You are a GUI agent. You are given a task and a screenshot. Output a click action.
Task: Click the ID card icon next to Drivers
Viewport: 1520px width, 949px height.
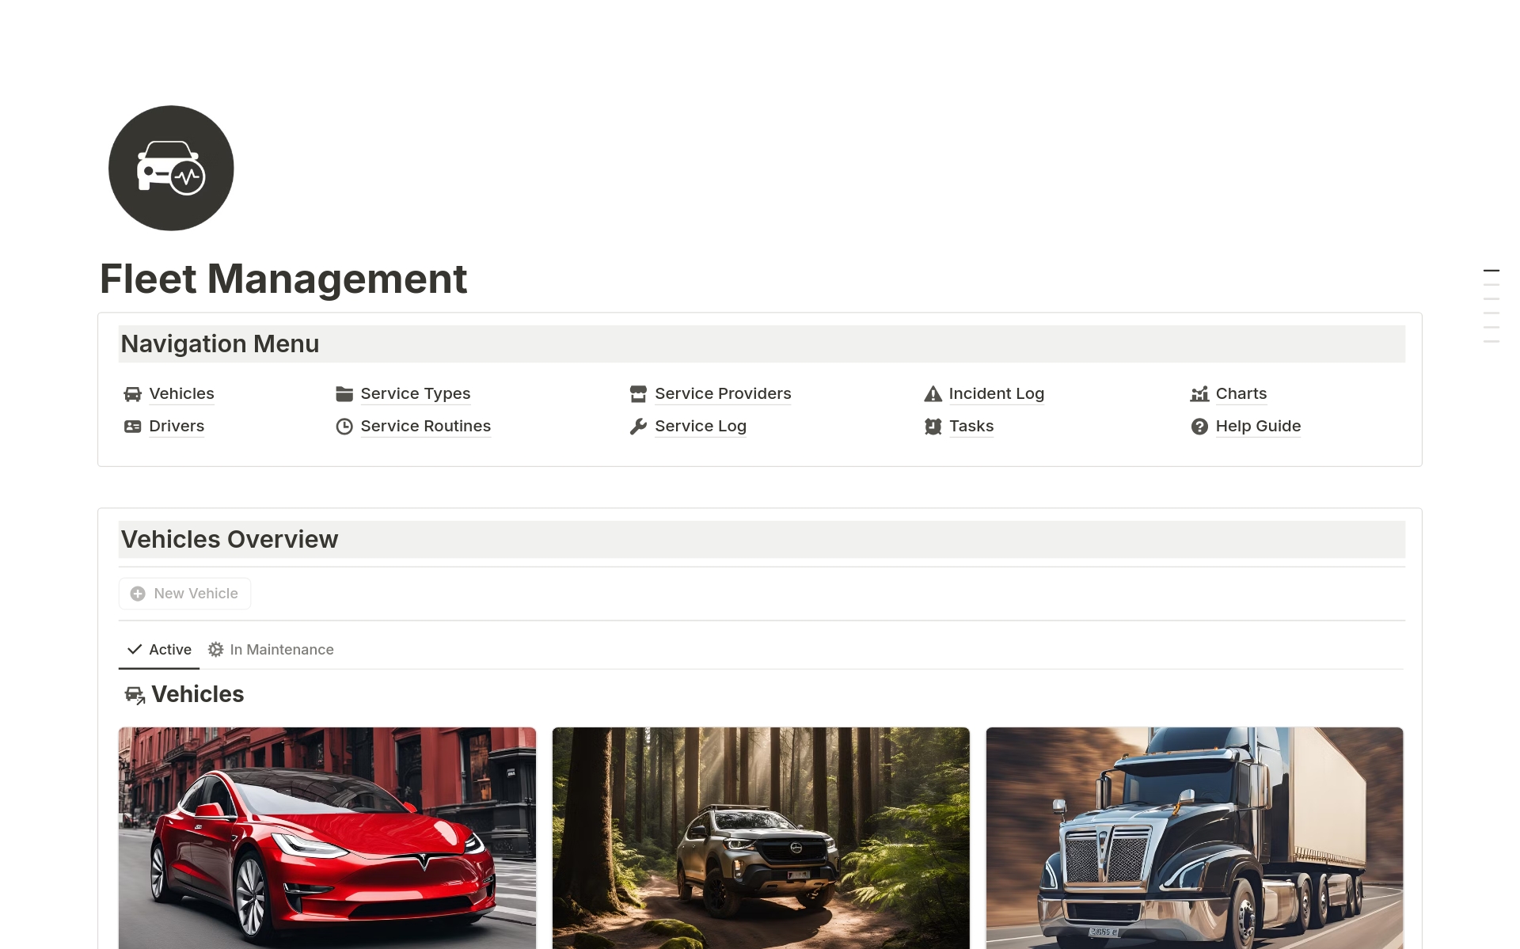(x=133, y=426)
